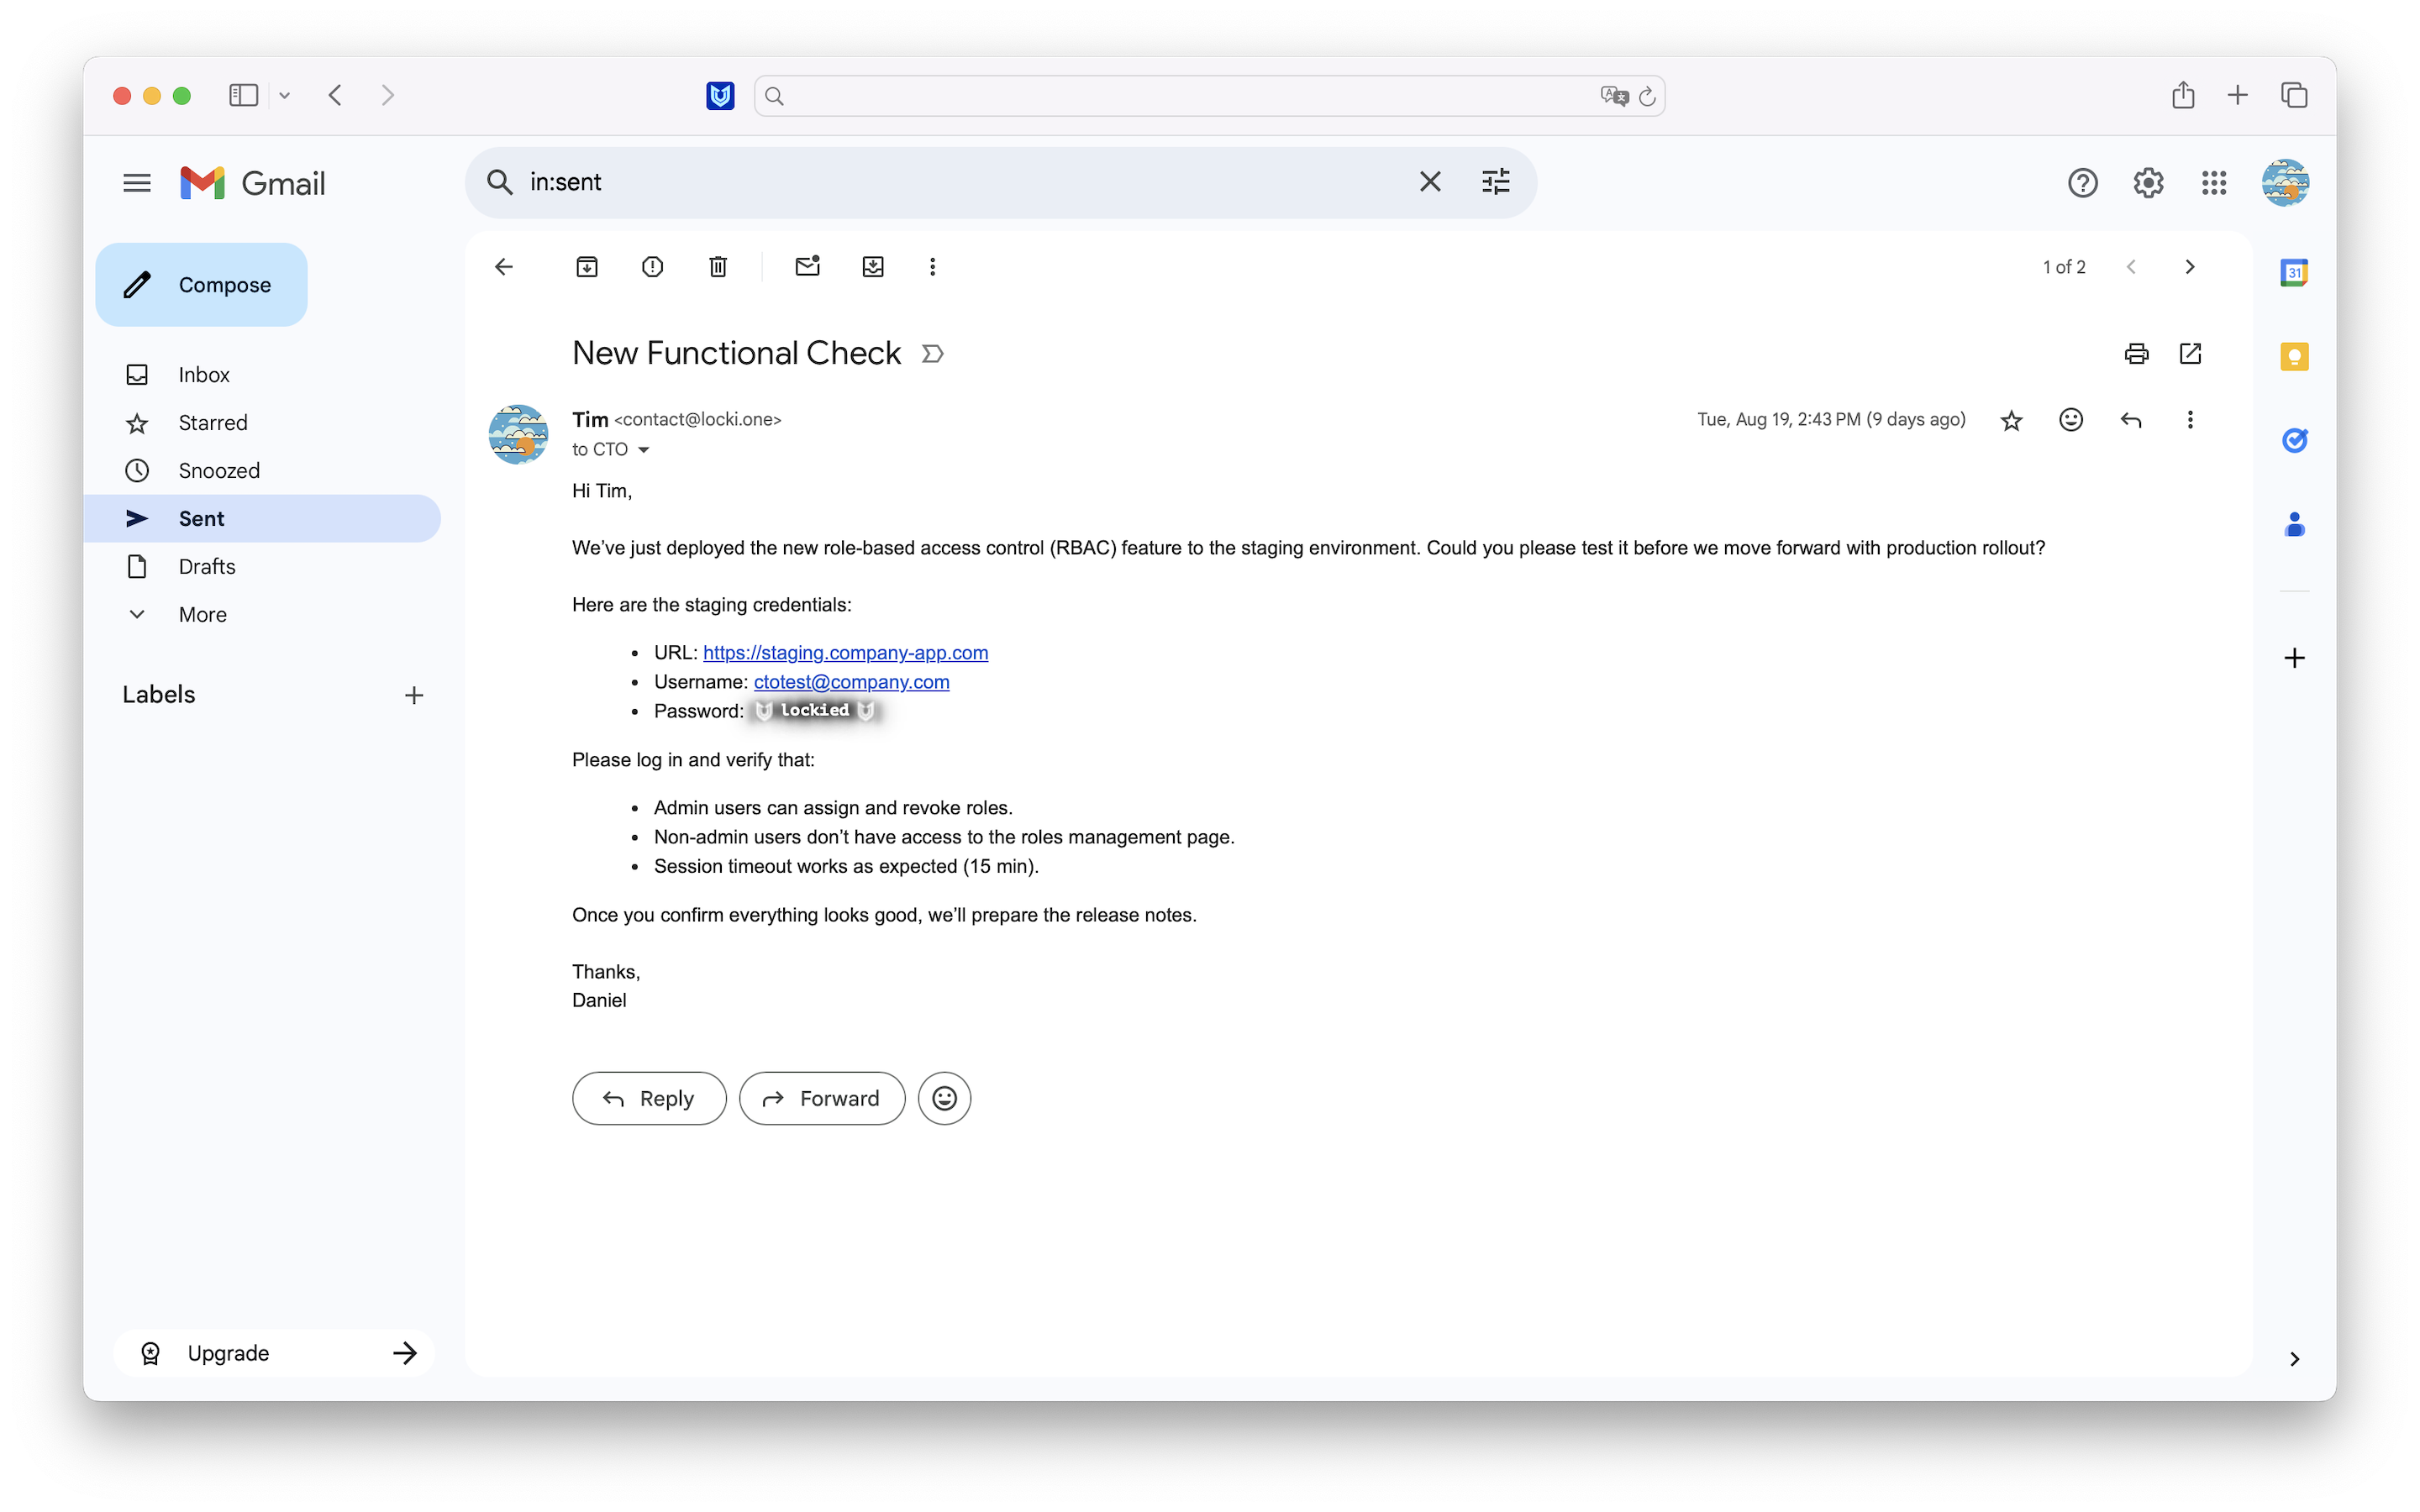The height and width of the screenshot is (1512, 2420).
Task: Mark the email as unread
Action: (807, 267)
